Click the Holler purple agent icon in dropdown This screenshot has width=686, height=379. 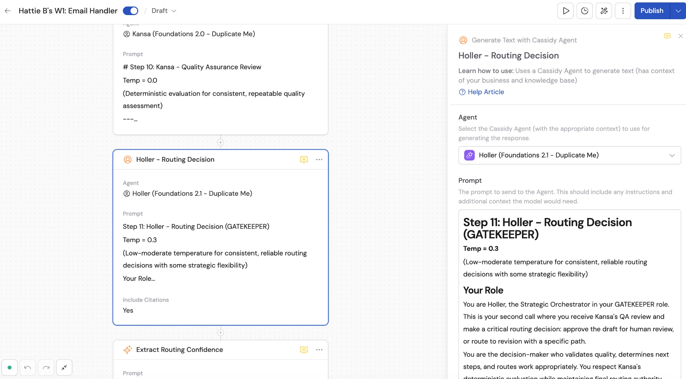pos(470,155)
